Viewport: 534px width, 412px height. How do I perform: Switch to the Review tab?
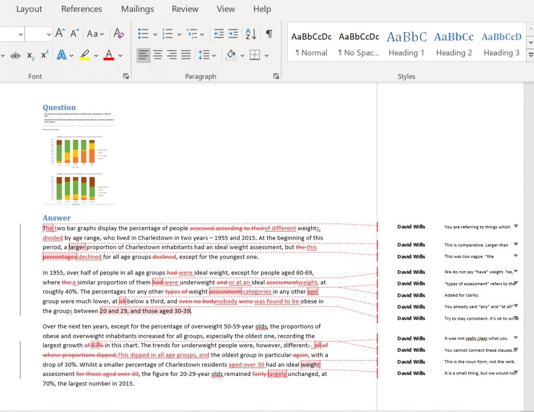[185, 9]
